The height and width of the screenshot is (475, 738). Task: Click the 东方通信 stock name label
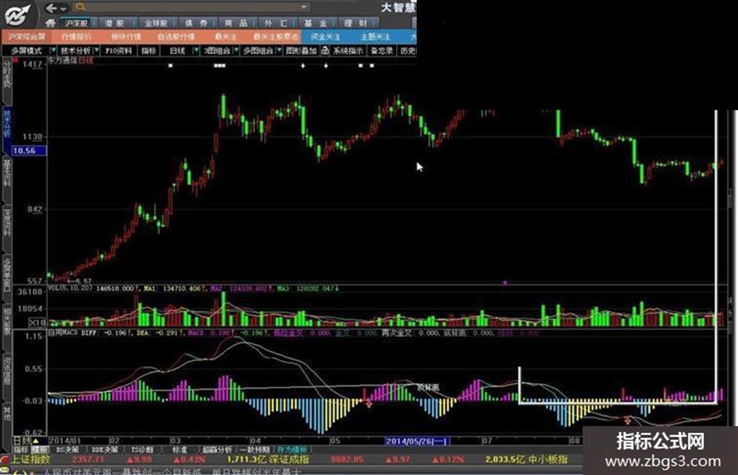click(x=62, y=60)
